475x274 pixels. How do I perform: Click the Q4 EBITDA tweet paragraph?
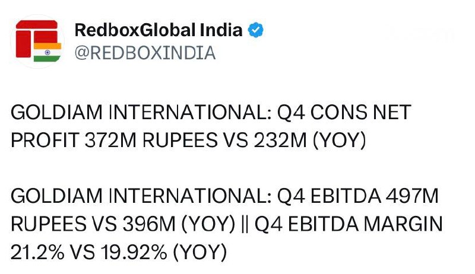tap(227, 224)
